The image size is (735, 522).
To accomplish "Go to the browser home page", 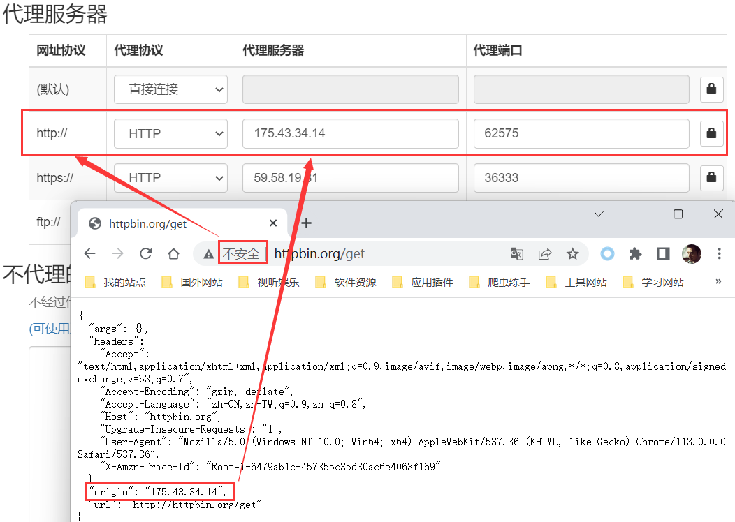I will [173, 254].
